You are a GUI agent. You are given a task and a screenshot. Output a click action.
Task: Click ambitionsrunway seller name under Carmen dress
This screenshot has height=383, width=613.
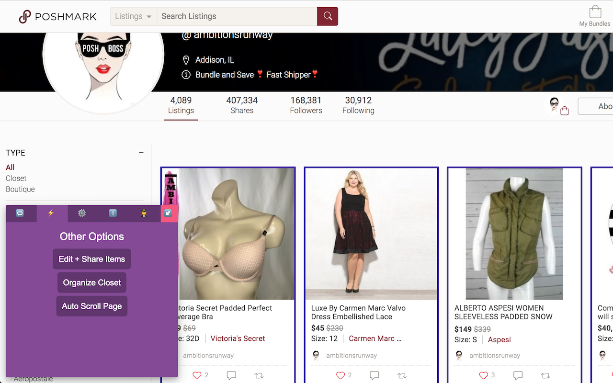point(352,355)
